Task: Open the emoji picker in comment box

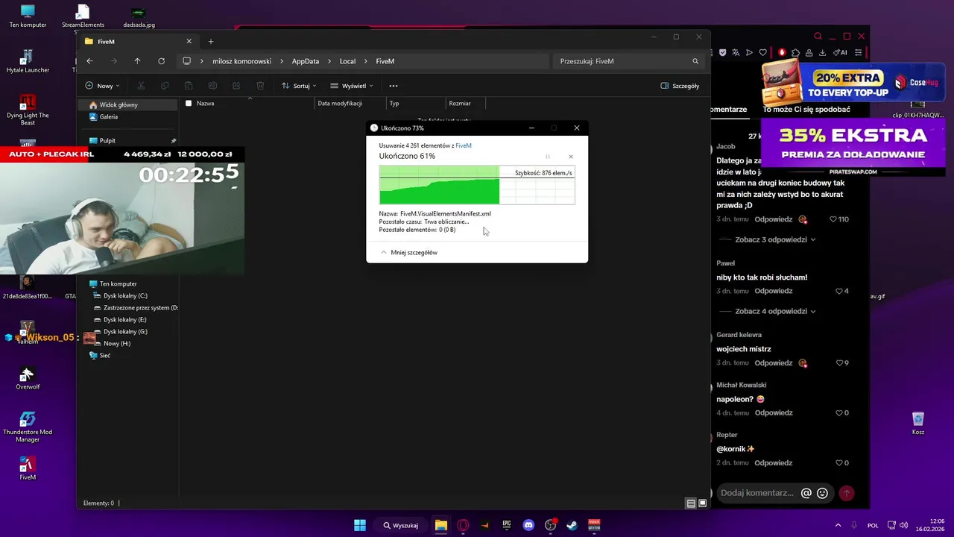Action: pos(822,493)
